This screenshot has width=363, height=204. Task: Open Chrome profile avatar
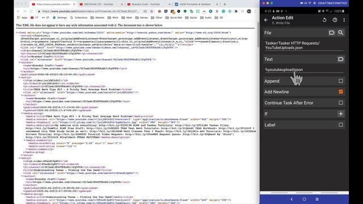click(249, 11)
